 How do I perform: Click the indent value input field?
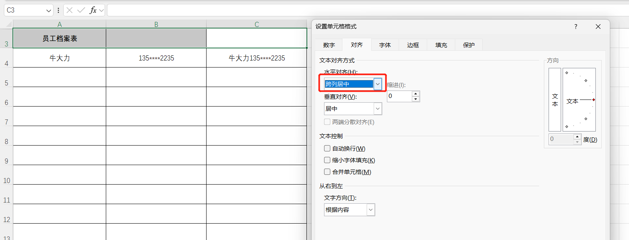[x=399, y=96]
